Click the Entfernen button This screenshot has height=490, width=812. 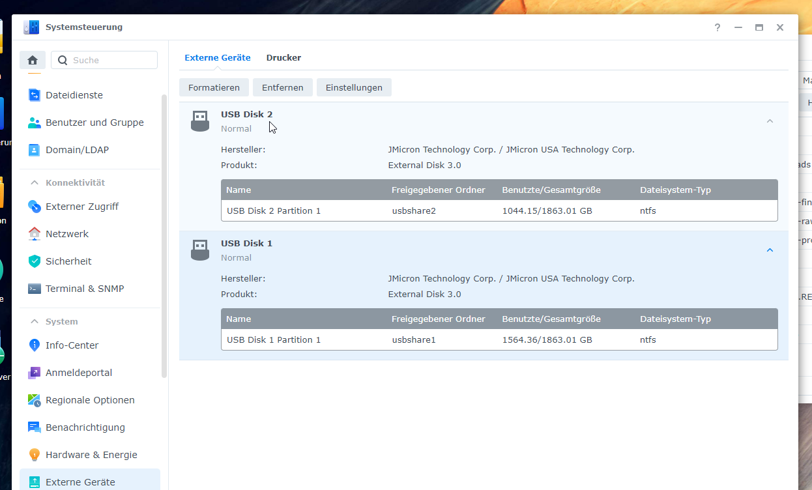[x=283, y=87]
